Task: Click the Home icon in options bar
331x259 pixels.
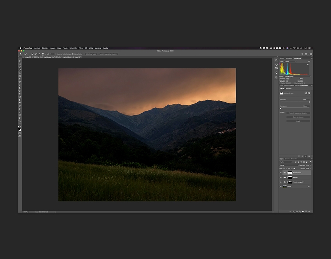Action: pos(21,54)
